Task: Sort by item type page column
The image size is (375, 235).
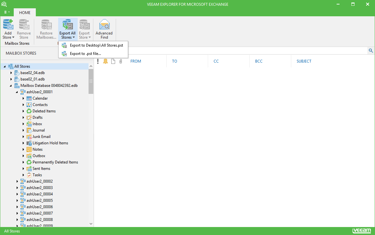Action: click(x=113, y=61)
